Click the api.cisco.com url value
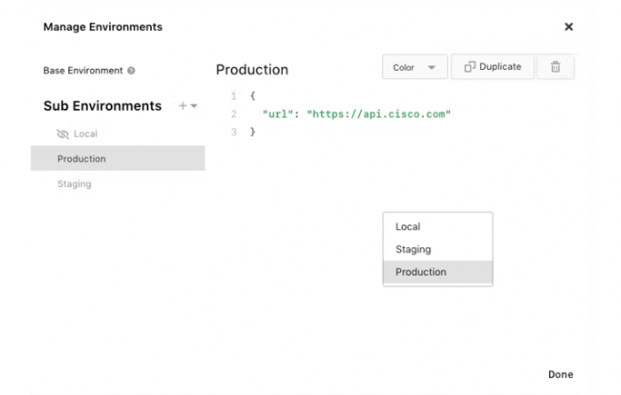The width and height of the screenshot is (621, 395). (379, 114)
